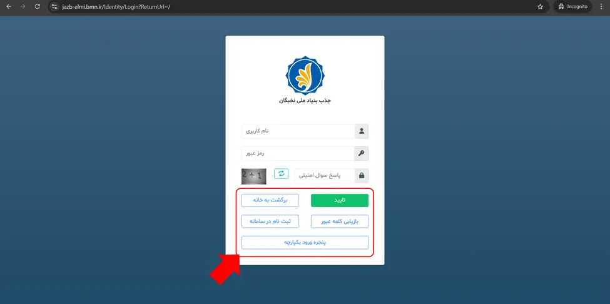This screenshot has height=304, width=610.
Task: Click the user icon beside username field
Action: [x=362, y=131]
